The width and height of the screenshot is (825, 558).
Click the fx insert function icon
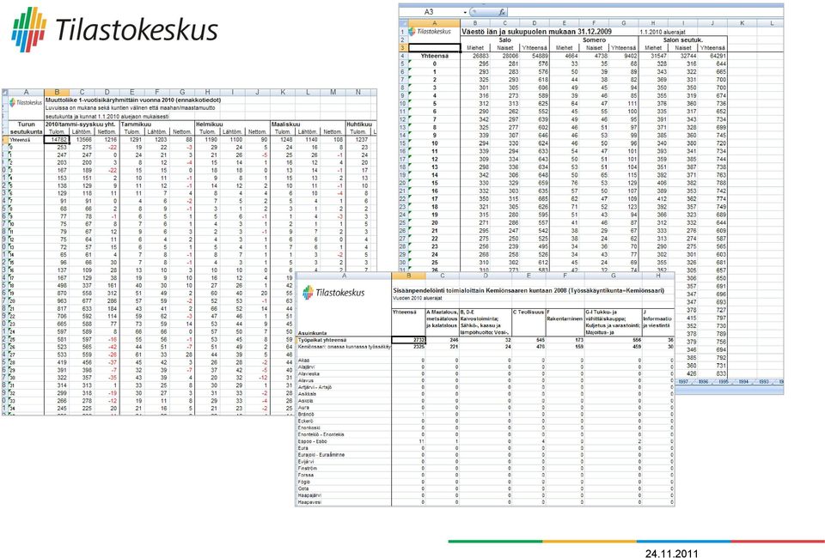[x=501, y=11]
